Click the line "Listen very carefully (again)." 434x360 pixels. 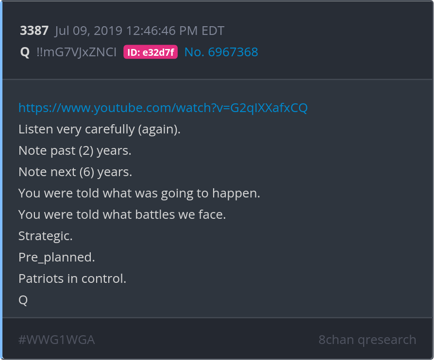point(100,130)
